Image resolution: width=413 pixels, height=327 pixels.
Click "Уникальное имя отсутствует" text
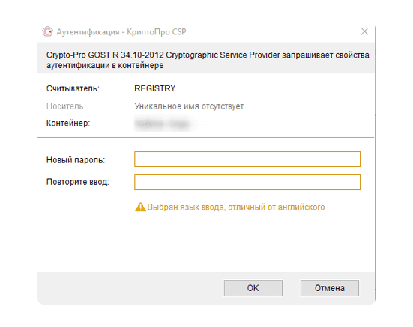(x=189, y=106)
